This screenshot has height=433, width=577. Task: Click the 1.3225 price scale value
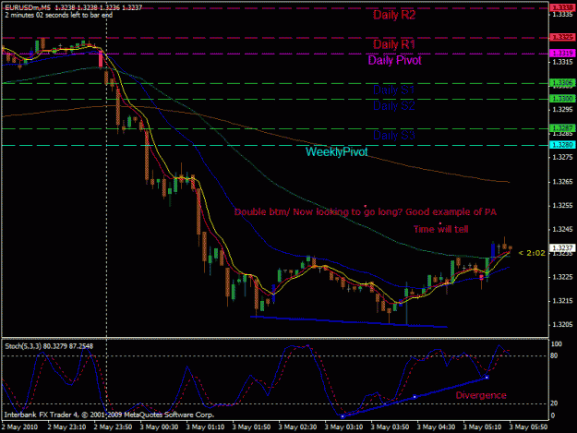click(562, 277)
